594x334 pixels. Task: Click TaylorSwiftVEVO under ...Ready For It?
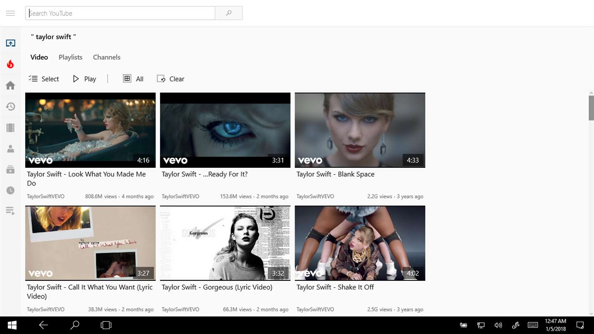tap(181, 196)
